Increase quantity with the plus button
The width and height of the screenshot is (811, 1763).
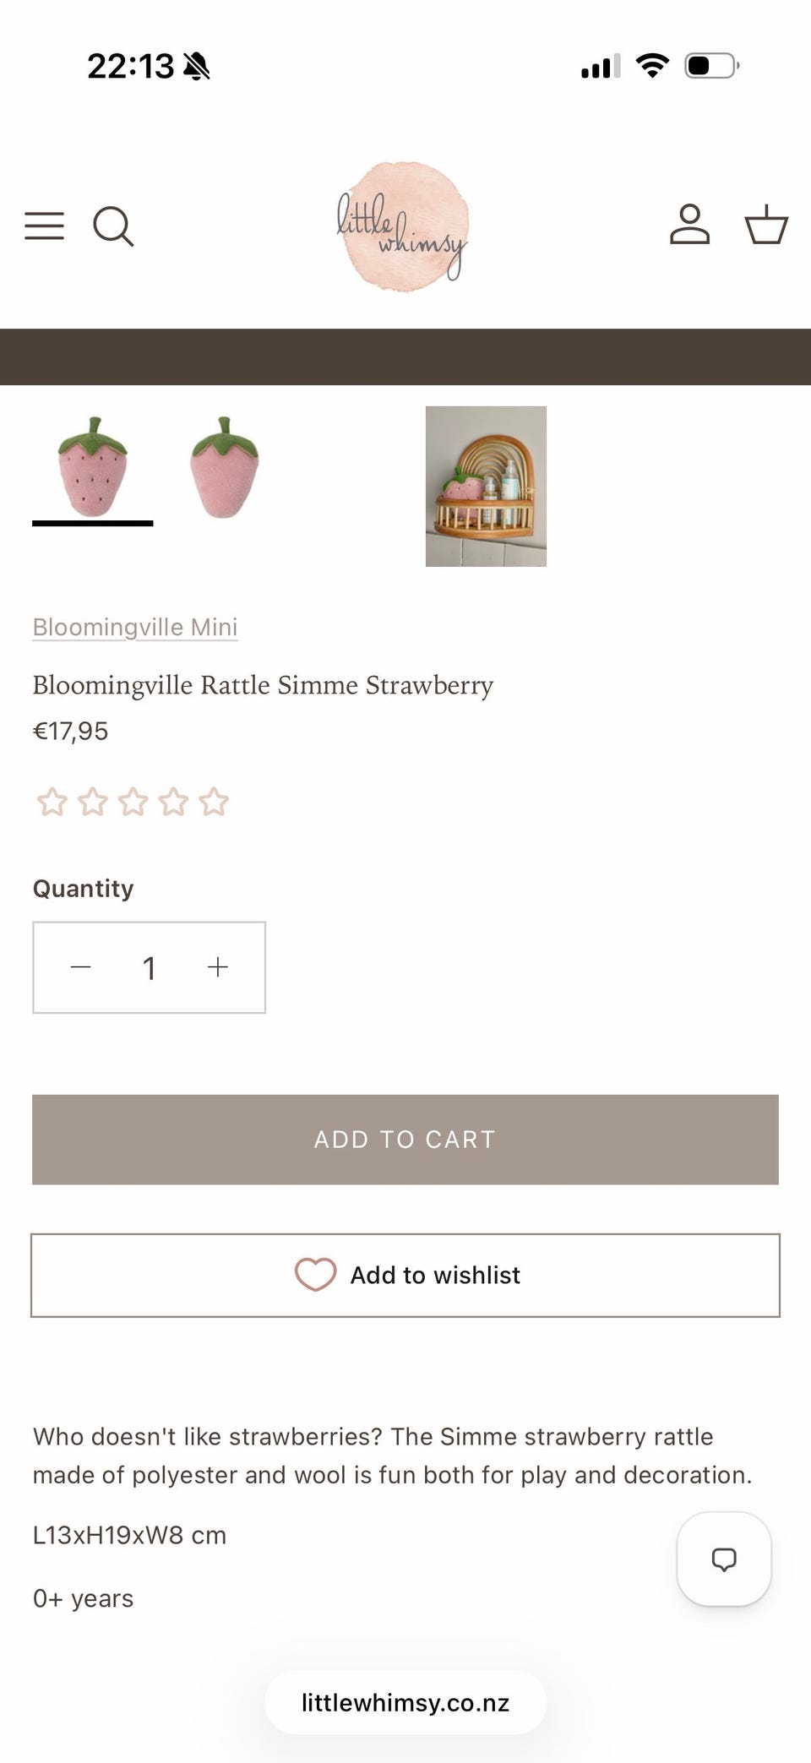[218, 967]
